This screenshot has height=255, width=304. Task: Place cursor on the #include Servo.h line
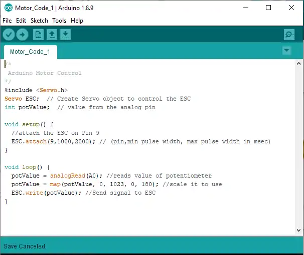36,90
